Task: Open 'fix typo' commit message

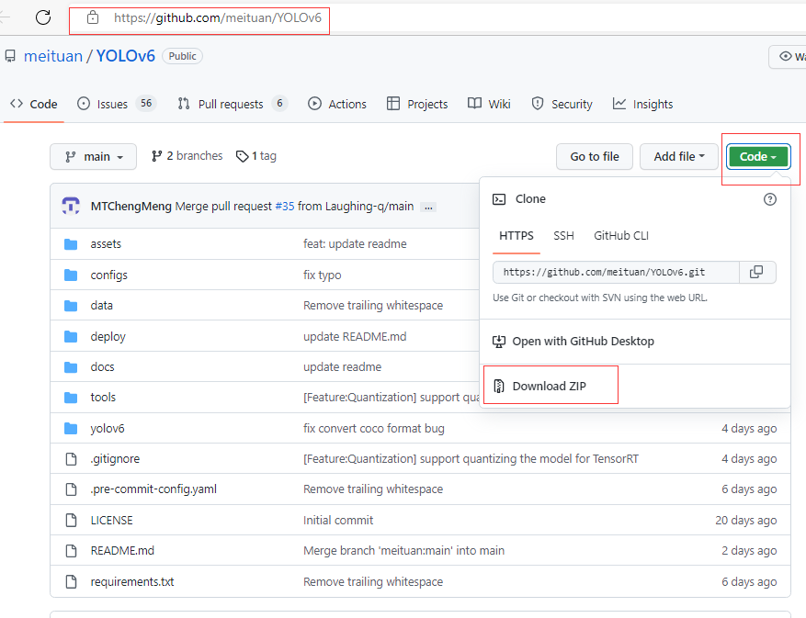Action: click(323, 275)
